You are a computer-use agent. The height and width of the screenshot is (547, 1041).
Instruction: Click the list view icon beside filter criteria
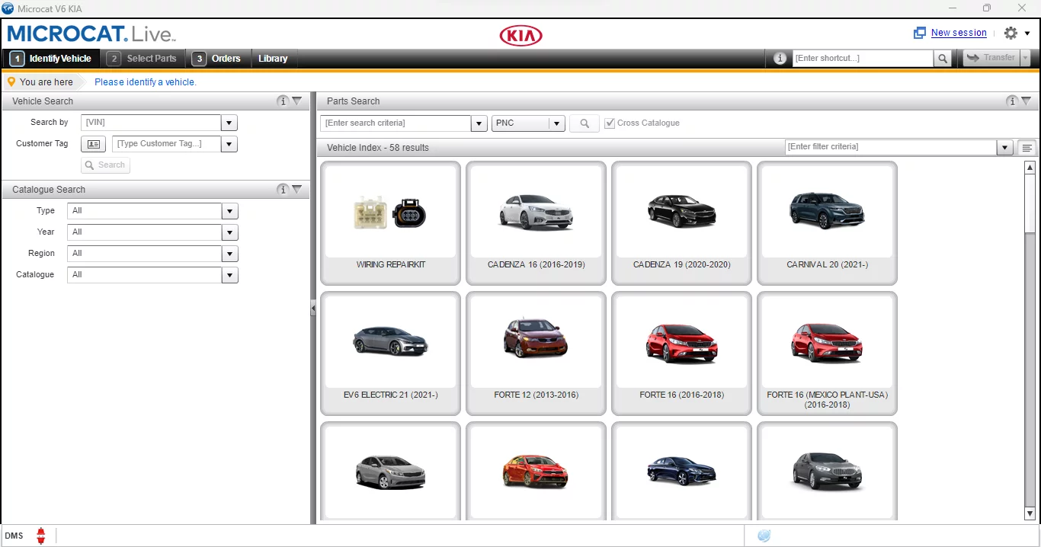click(1026, 147)
